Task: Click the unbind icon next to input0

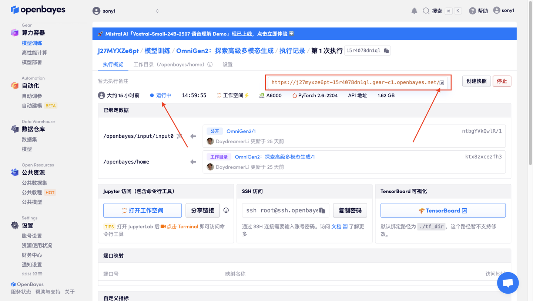Action: click(180, 136)
